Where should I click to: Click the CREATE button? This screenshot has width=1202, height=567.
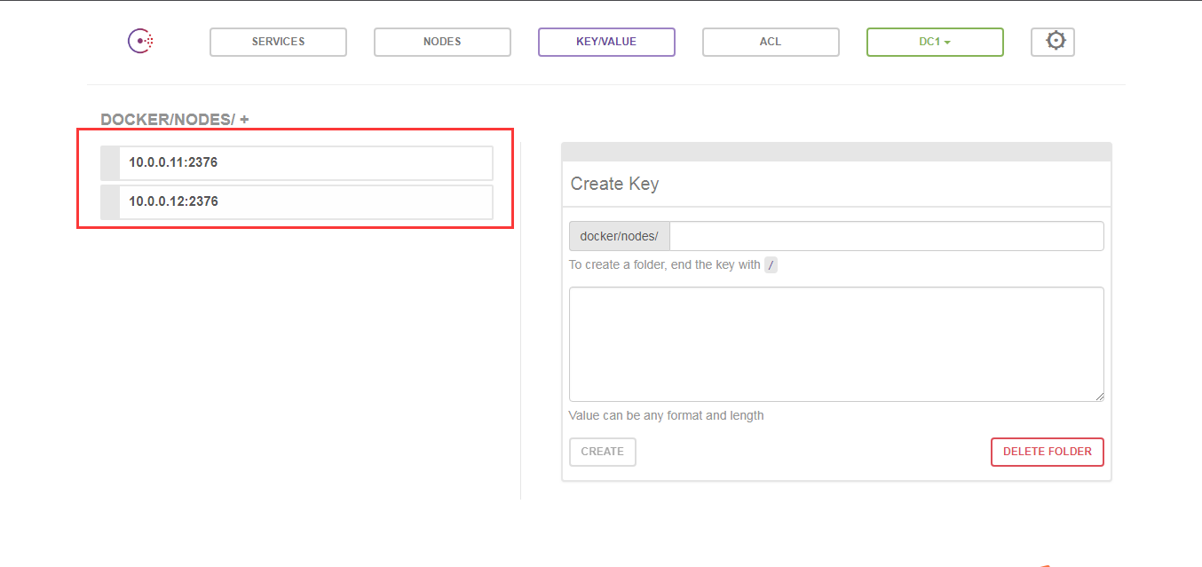tap(603, 452)
